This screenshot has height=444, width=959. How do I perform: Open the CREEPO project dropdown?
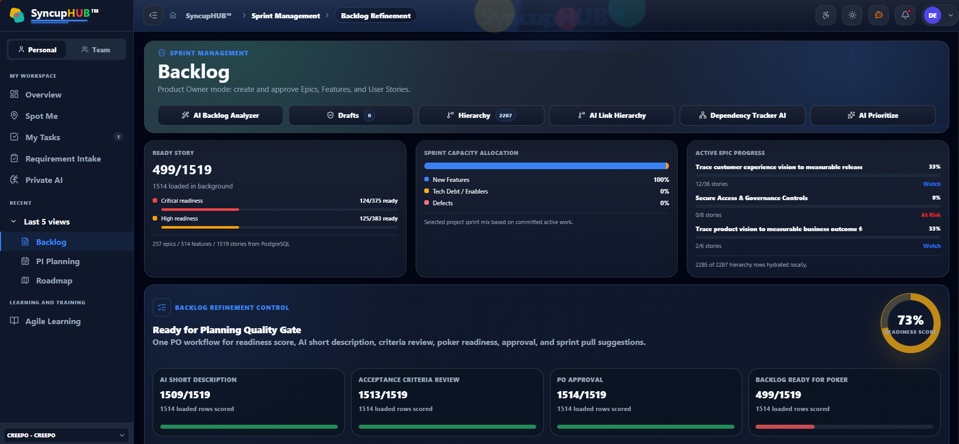pyautogui.click(x=66, y=435)
